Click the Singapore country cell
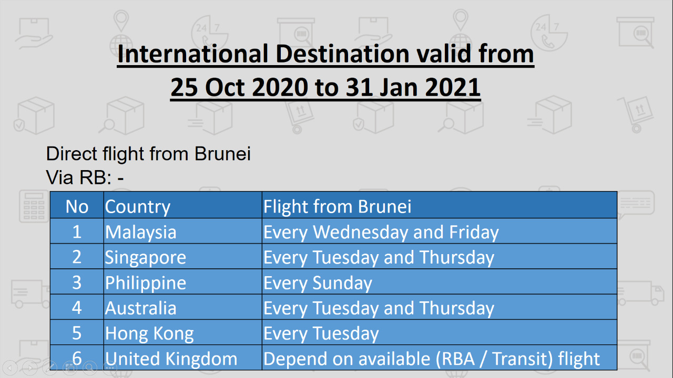The image size is (673, 378). (183, 257)
